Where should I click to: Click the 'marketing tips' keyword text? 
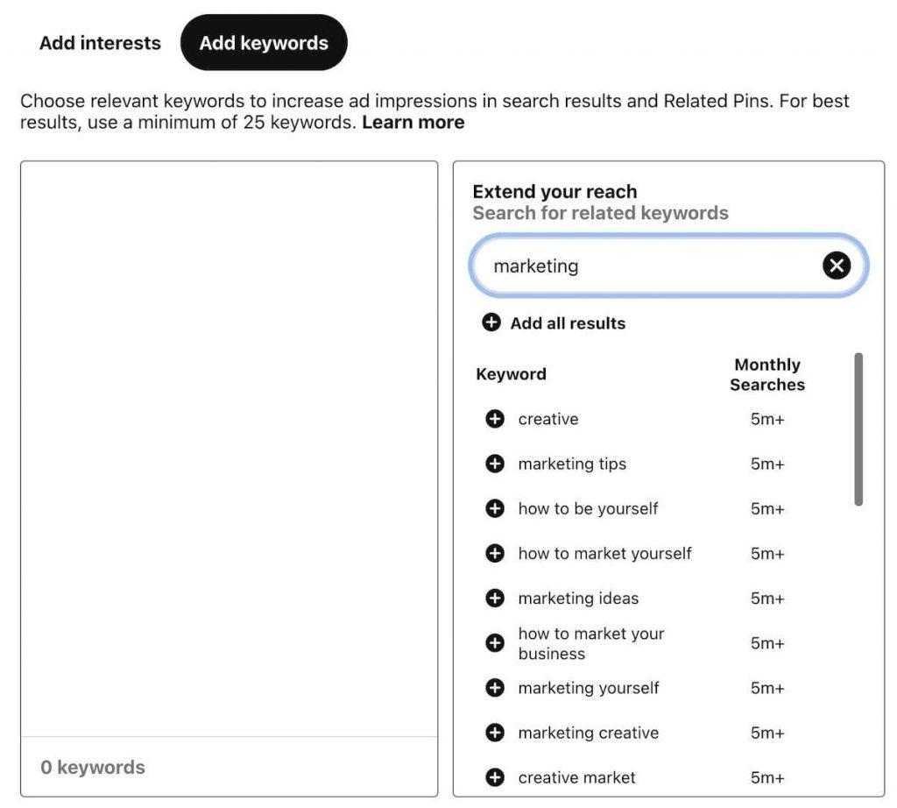click(x=572, y=464)
